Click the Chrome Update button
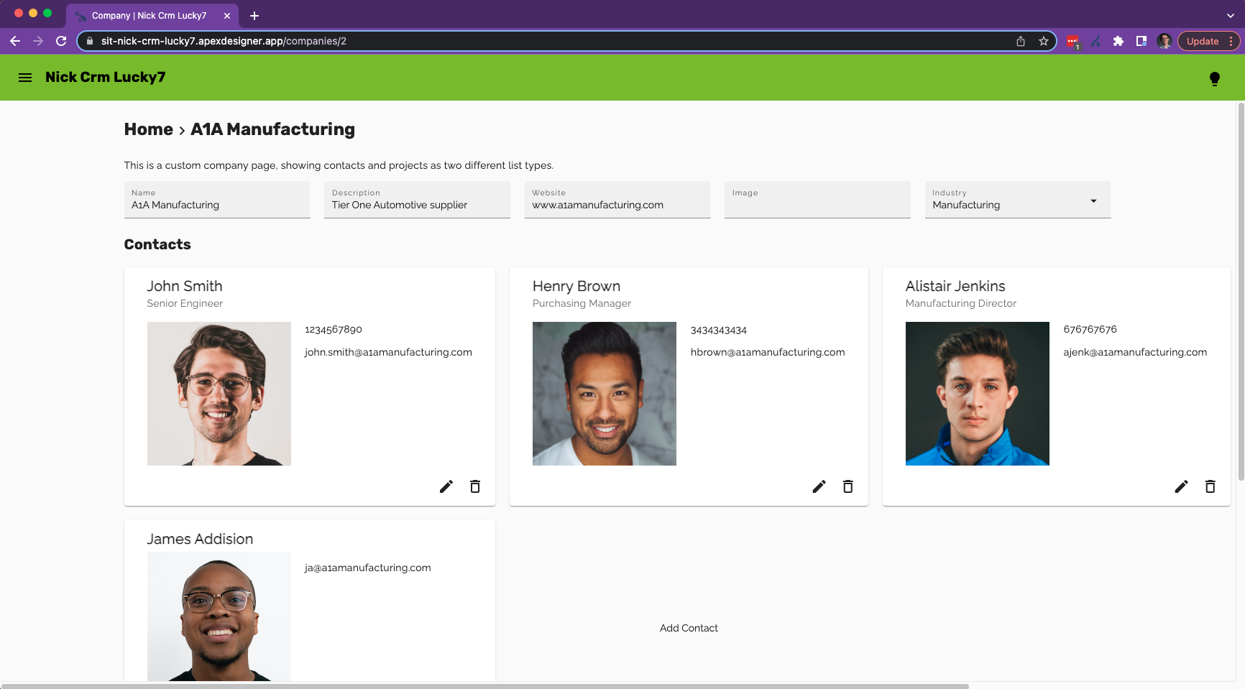 point(1203,41)
